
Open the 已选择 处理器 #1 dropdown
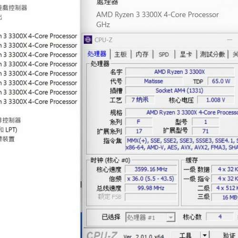(150, 218)
